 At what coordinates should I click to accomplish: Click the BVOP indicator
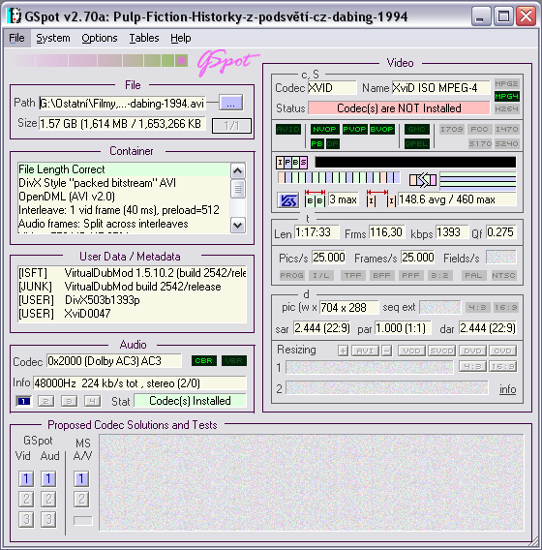point(381,130)
